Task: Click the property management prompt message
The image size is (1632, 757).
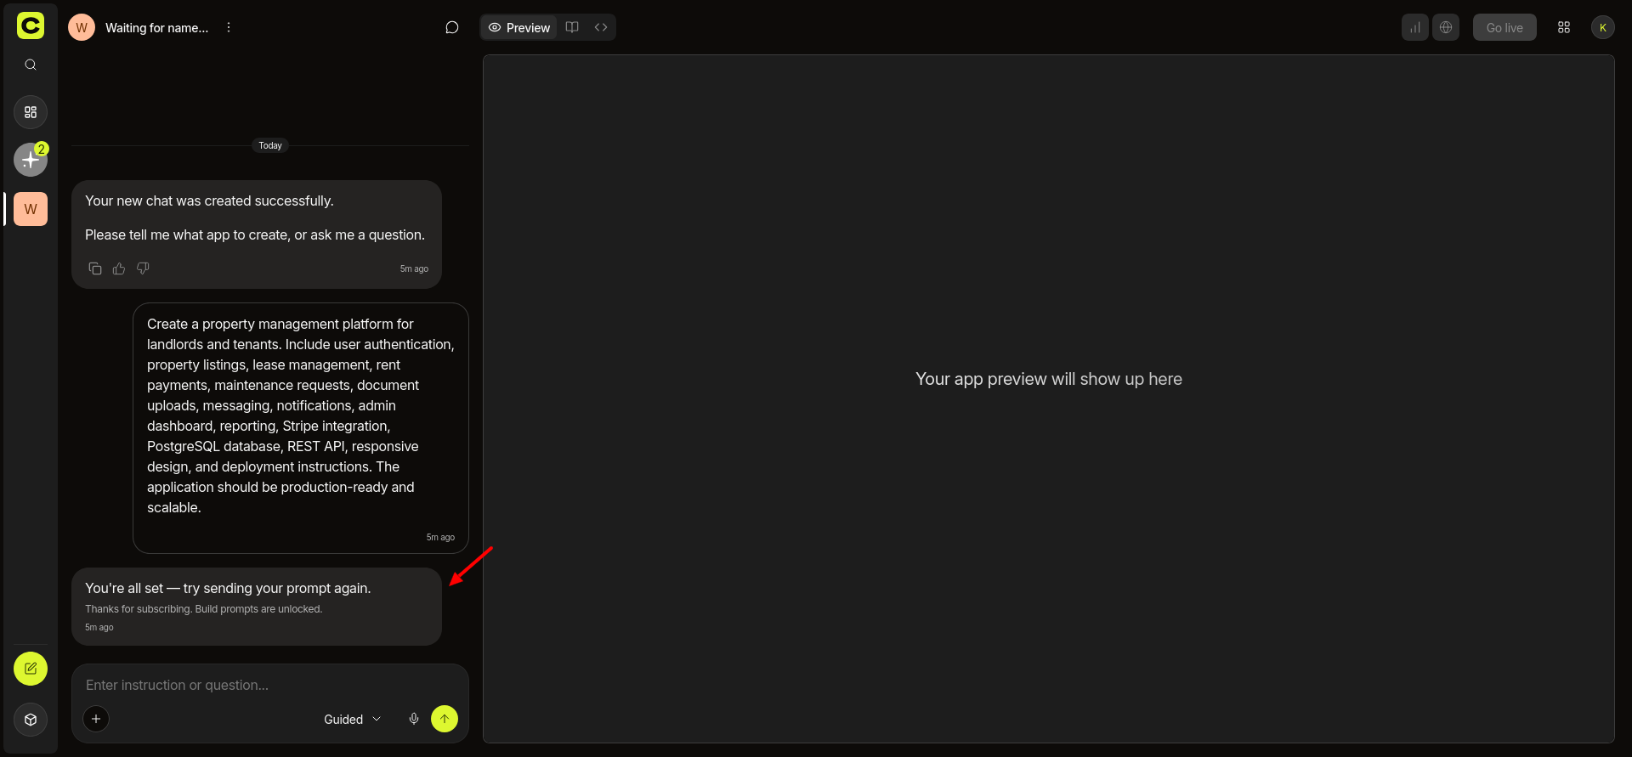Action: (301, 428)
